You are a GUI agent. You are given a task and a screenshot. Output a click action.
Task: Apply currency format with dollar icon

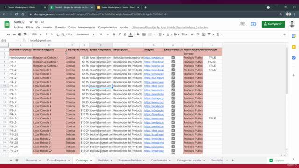(46, 35)
